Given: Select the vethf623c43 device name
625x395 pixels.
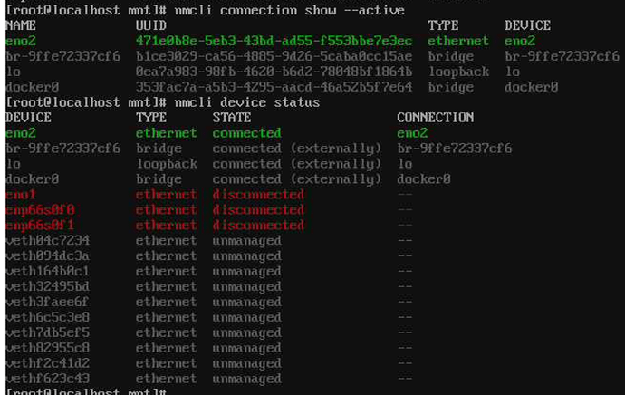Looking at the screenshot, I should point(47,379).
